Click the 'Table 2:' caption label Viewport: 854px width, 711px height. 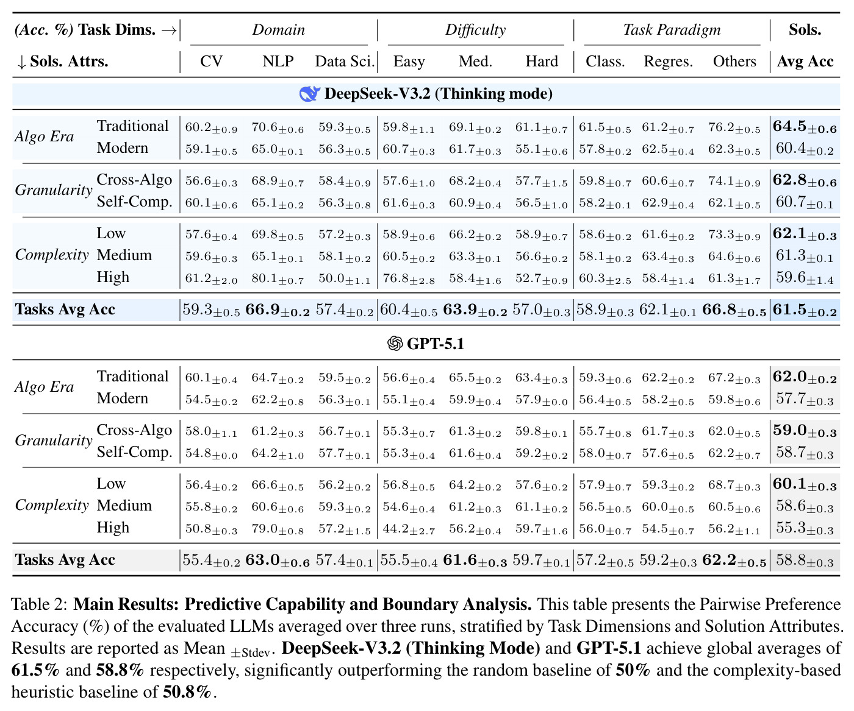pyautogui.click(x=40, y=604)
